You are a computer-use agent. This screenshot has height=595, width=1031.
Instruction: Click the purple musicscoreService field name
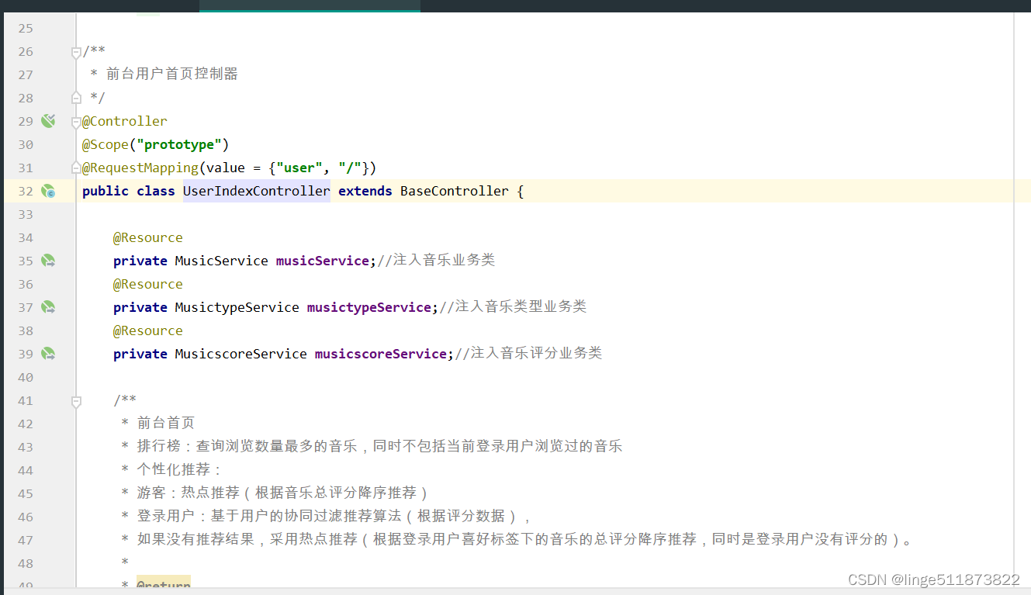click(381, 354)
